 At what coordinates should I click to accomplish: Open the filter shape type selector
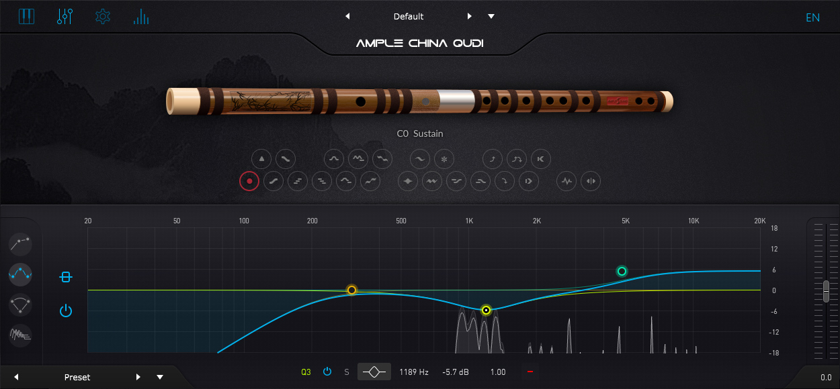[374, 372]
